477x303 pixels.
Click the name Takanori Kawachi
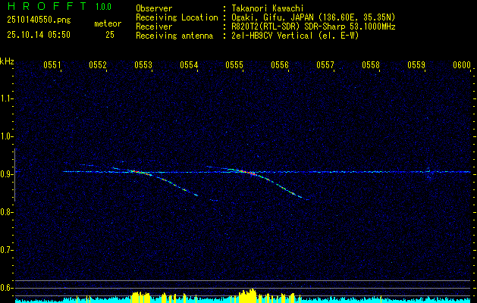pyautogui.click(x=268, y=8)
